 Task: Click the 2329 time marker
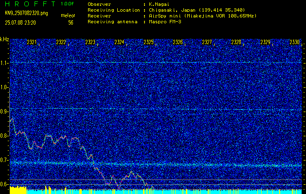265,42
